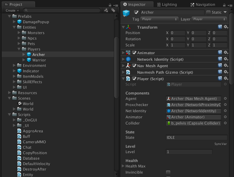Image resolution: width=234 pixels, height=177 pixels.
Task: Click the Project panel scrollbar down arrow
Action: [x=116, y=174]
